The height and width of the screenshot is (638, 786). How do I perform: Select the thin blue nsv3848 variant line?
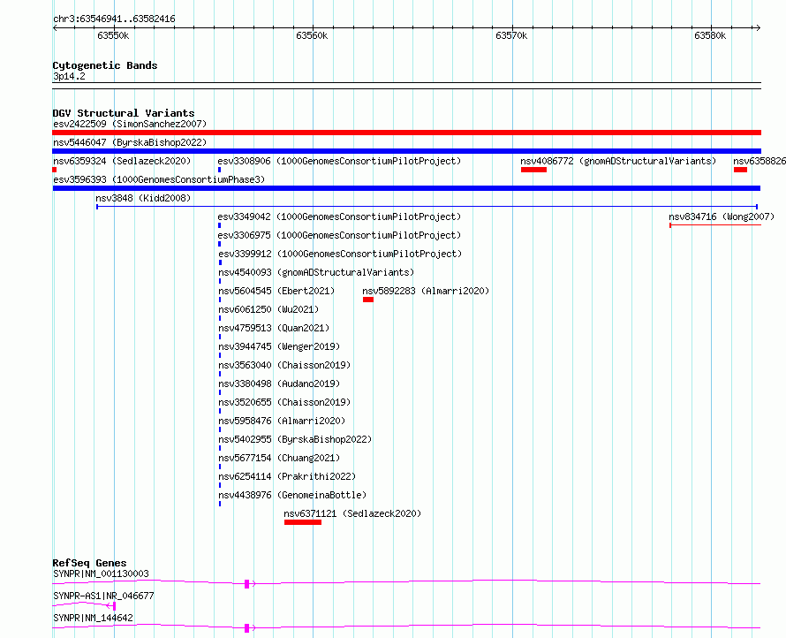coord(427,207)
